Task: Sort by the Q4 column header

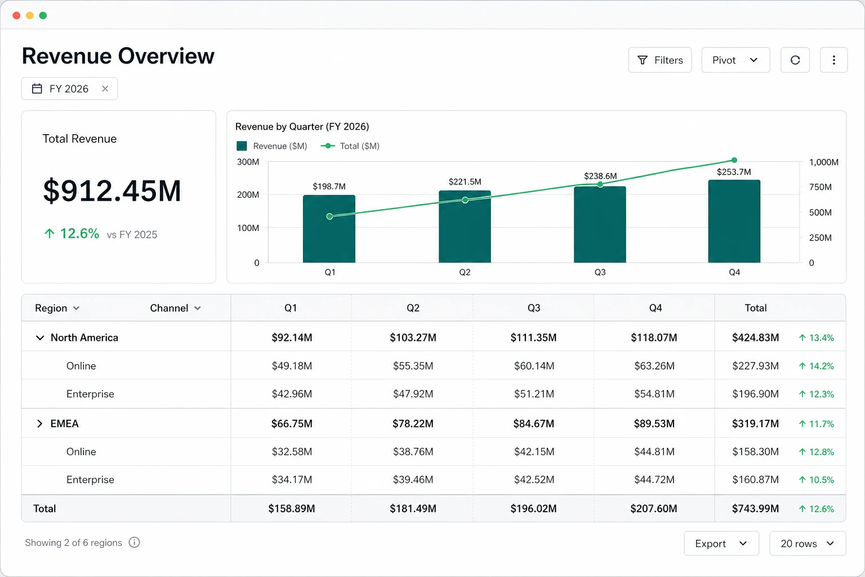Action: (x=655, y=308)
